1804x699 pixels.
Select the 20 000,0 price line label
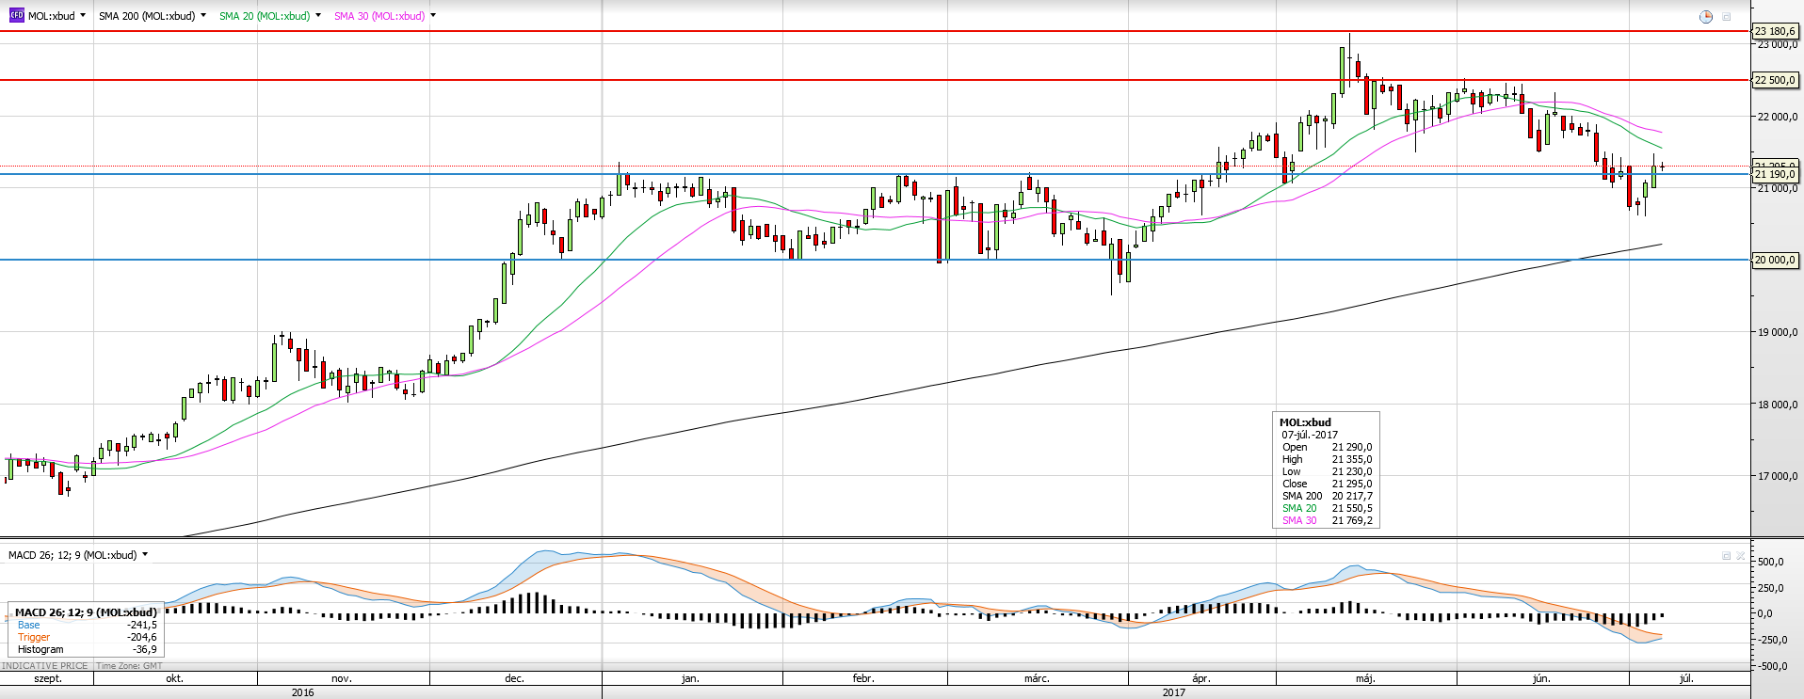tap(1776, 260)
